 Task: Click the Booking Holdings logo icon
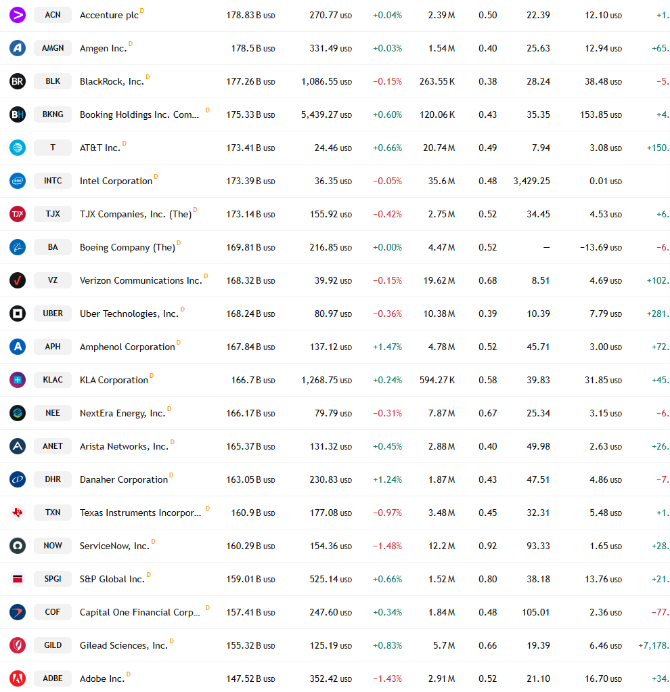click(18, 114)
